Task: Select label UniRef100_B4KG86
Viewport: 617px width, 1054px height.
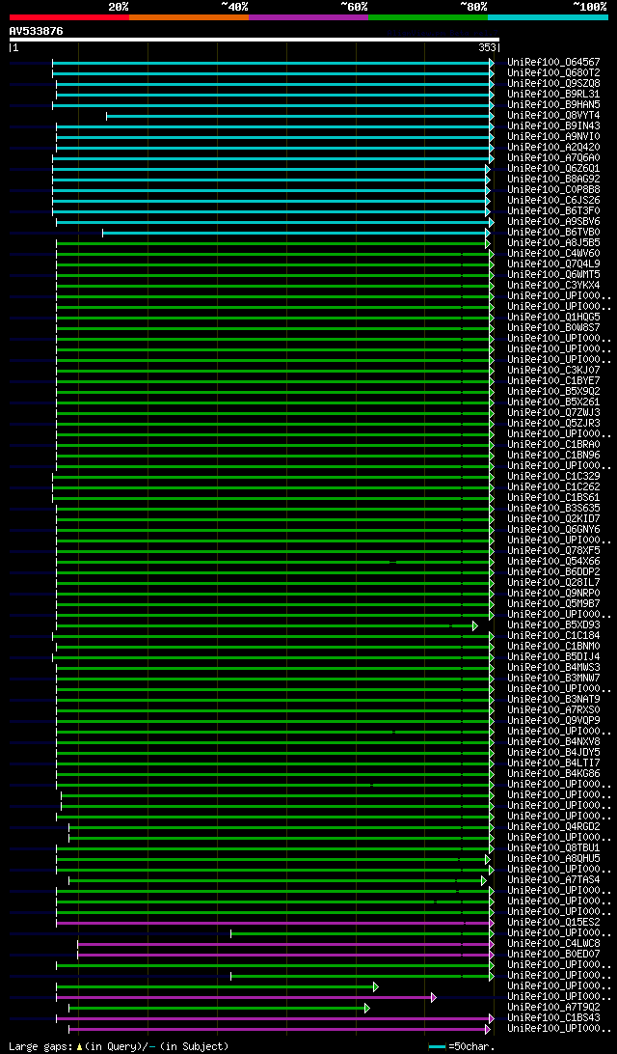Action: (554, 774)
